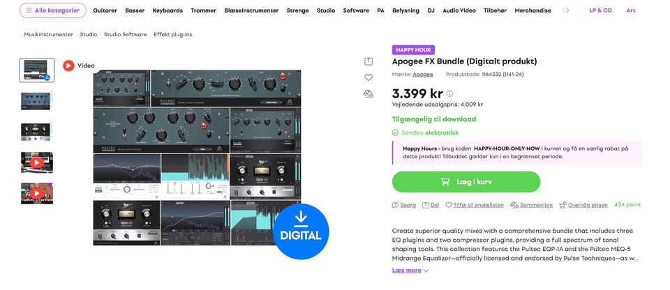This screenshot has width=670, height=290.
Task: Add product with Læg i kurv button
Action: point(466,182)
